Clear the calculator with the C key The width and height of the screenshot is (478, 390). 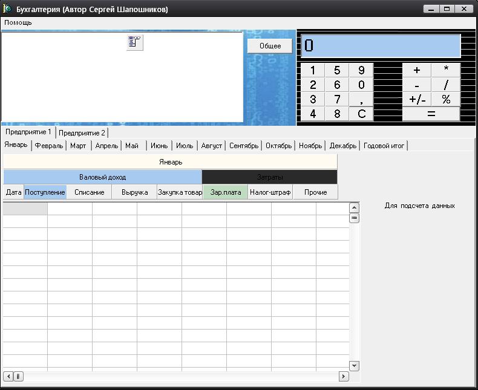(x=361, y=114)
